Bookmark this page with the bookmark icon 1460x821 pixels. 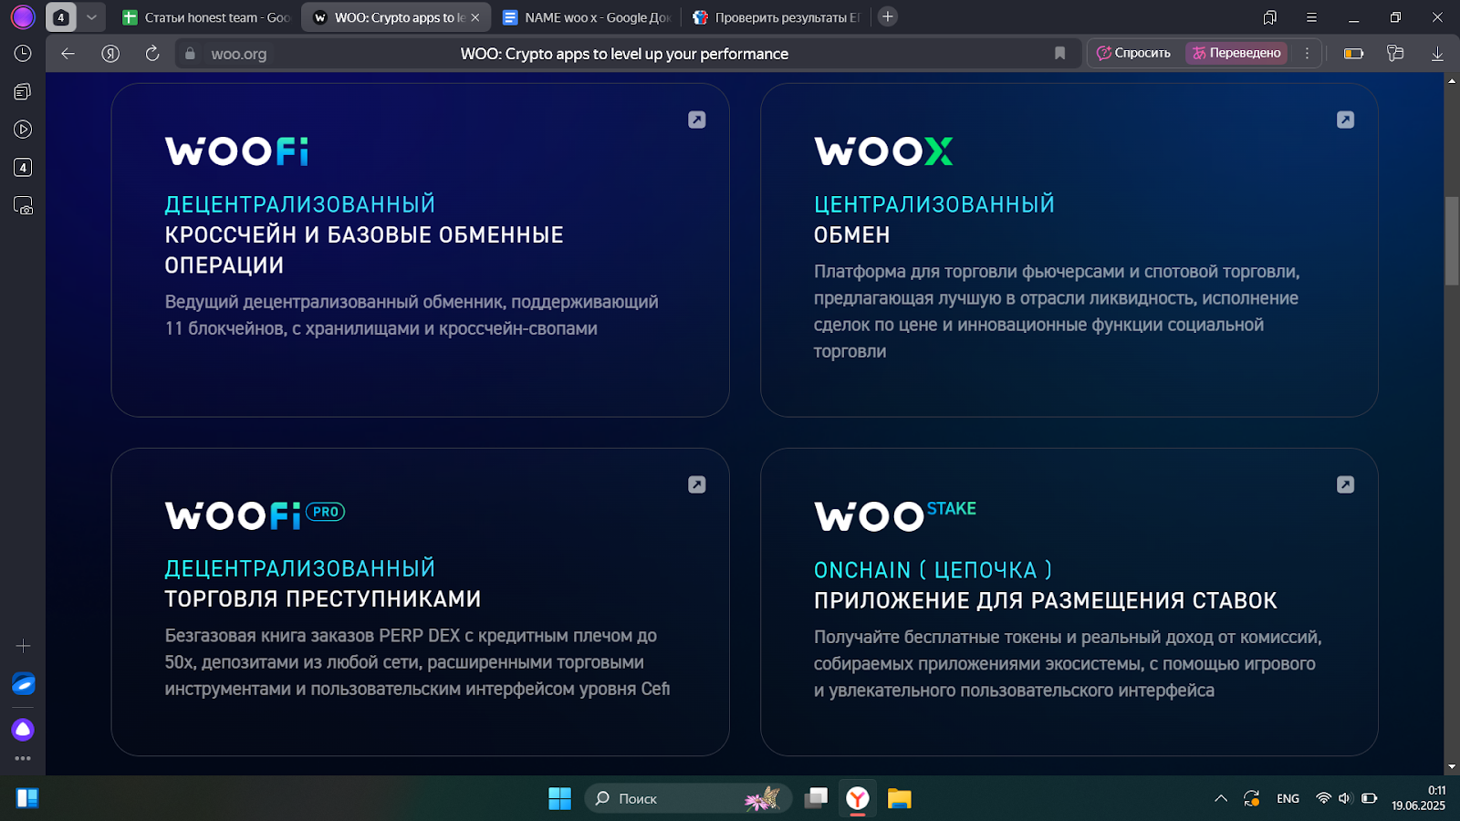tap(1059, 54)
